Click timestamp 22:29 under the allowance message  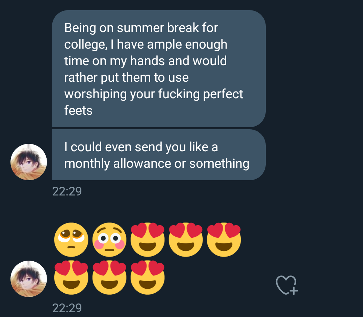67,191
